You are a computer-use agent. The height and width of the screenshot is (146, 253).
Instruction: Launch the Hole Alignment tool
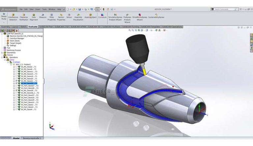pos(34,17)
